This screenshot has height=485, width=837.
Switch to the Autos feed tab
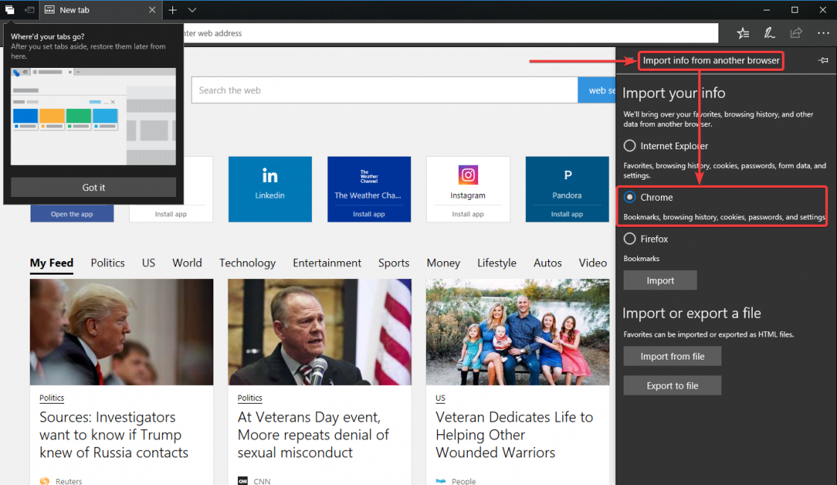(x=548, y=263)
